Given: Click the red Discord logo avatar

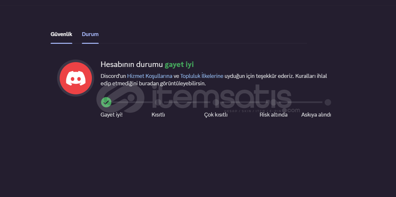Looking at the screenshot, I should pos(76,78).
